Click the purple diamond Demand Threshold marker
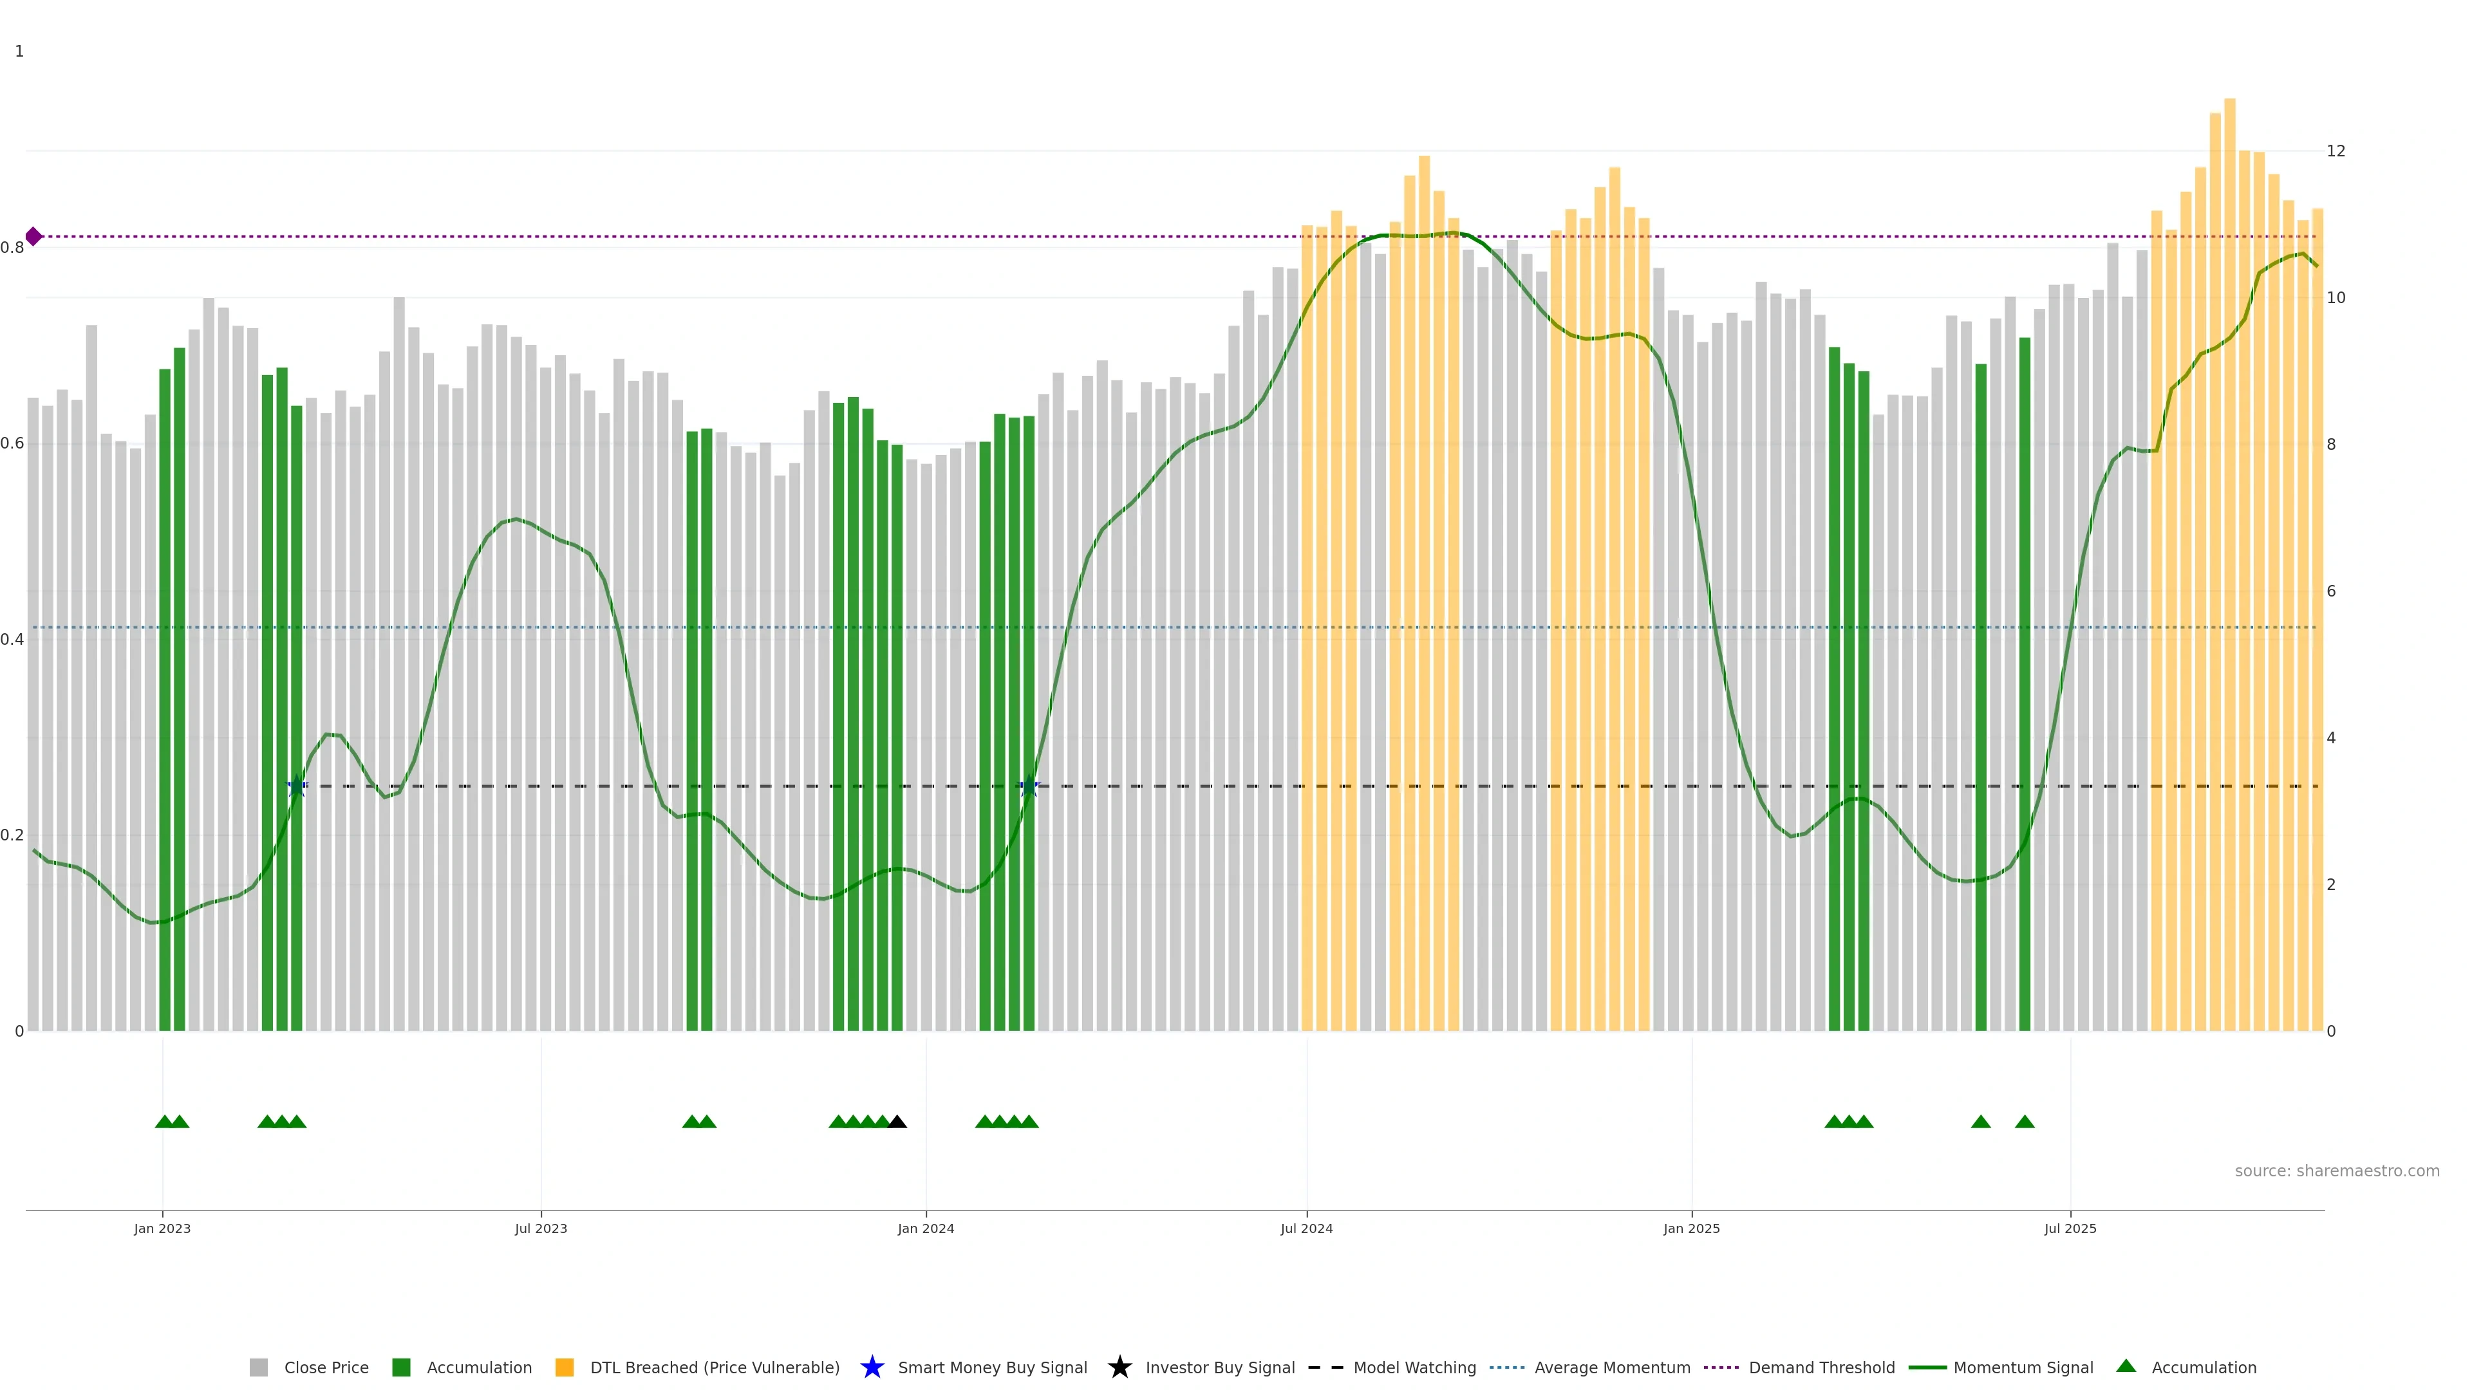The image size is (2472, 1390). [x=33, y=236]
